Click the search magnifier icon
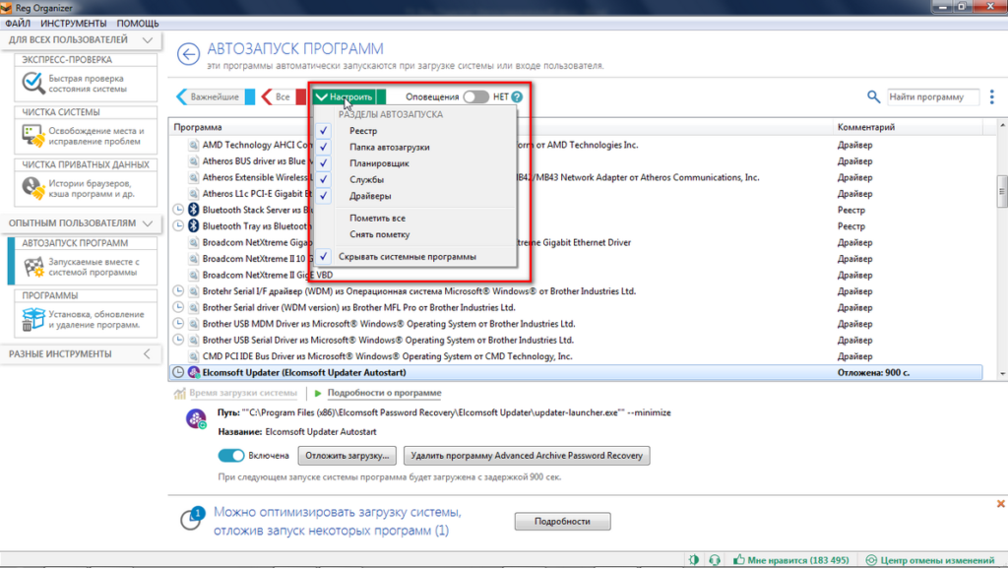 [x=873, y=97]
